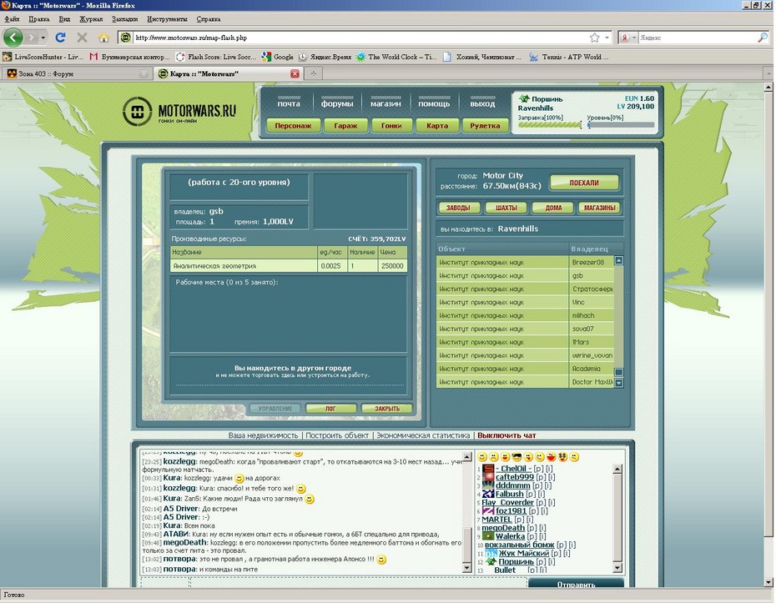
Task: Insert the sunglasses emoticon
Action: (x=516, y=456)
